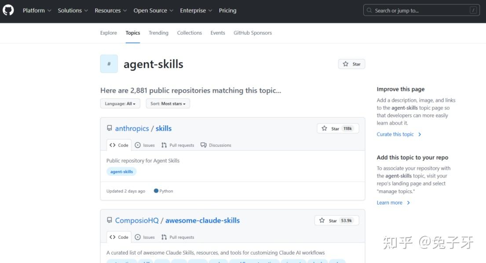This screenshot has width=486, height=263.
Task: Click chevron next to Learn more
Action: (409, 203)
